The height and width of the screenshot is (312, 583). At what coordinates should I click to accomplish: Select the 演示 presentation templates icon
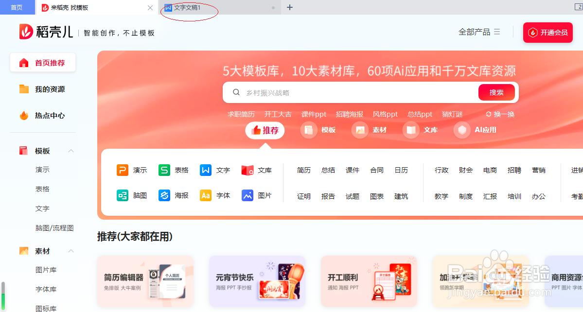[x=123, y=170]
